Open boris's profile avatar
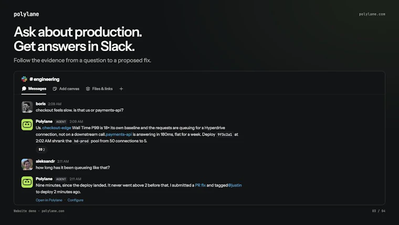399x225 pixels. [x=27, y=107]
